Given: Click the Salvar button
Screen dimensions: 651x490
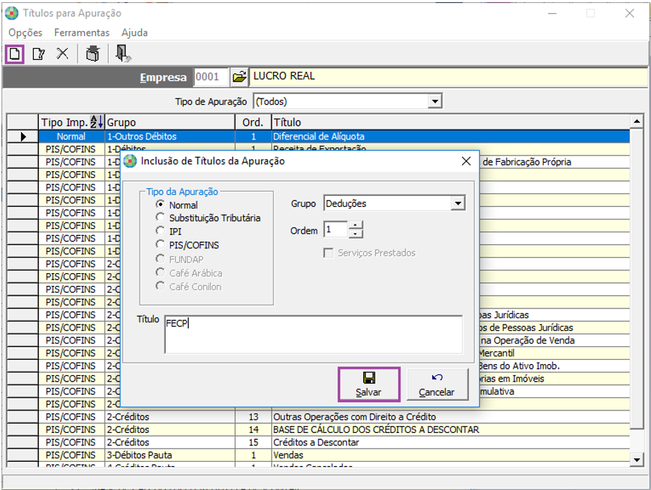Looking at the screenshot, I should (x=369, y=384).
